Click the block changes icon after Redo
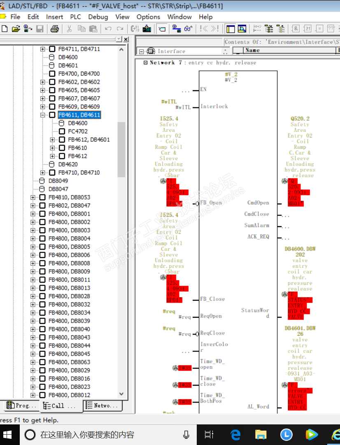The height and width of the screenshot is (445, 340). tap(135, 28)
